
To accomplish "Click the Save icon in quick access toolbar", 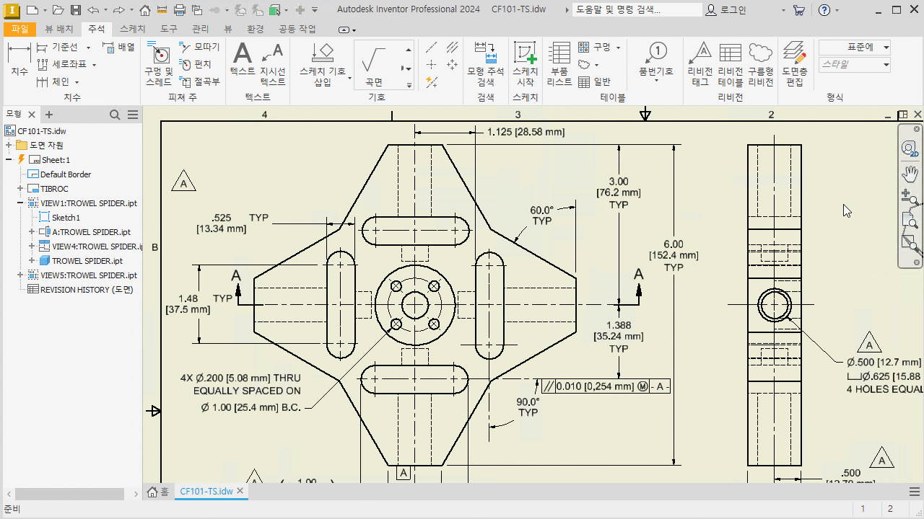I will click(x=77, y=10).
